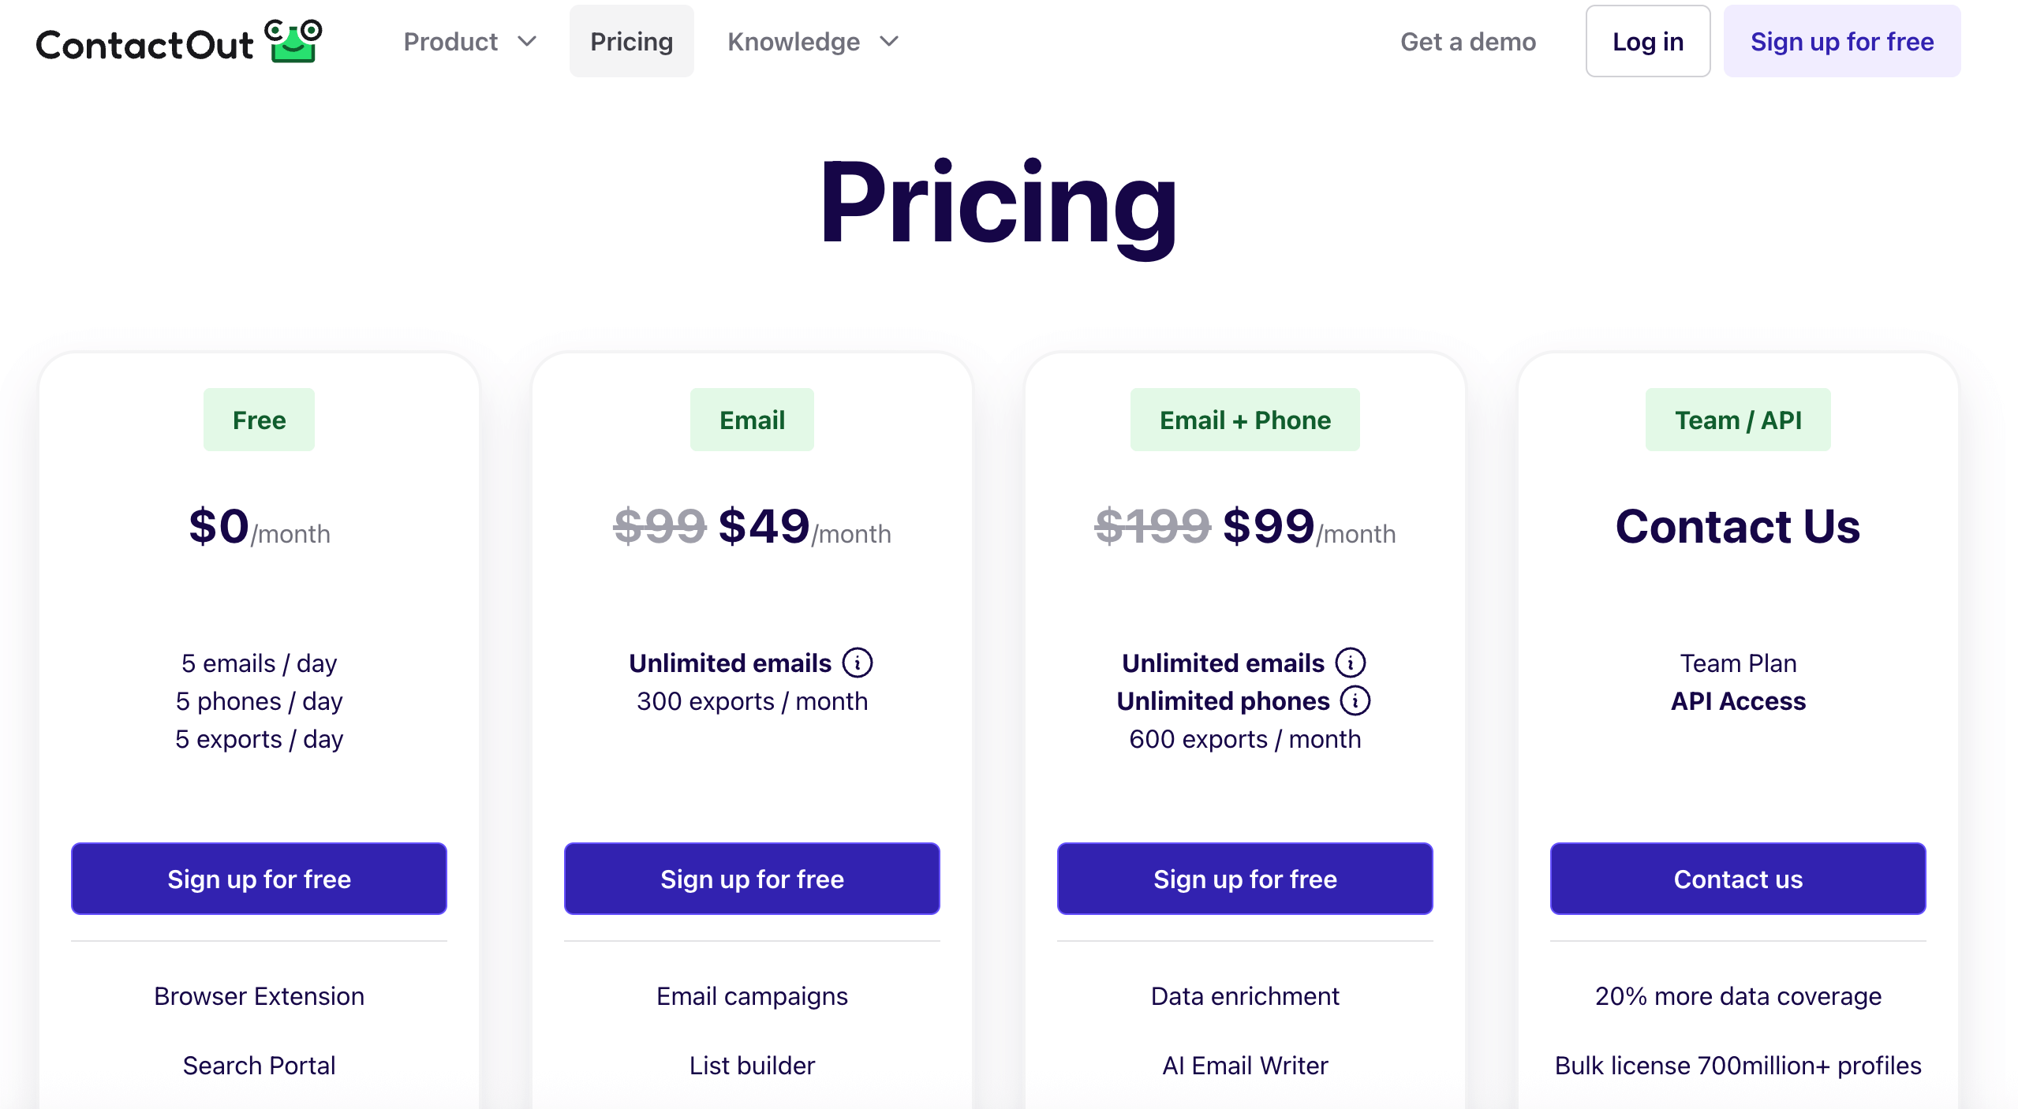Viewport: 2018px width, 1109px height.
Task: Click Sign up for free in the header
Action: [1842, 41]
